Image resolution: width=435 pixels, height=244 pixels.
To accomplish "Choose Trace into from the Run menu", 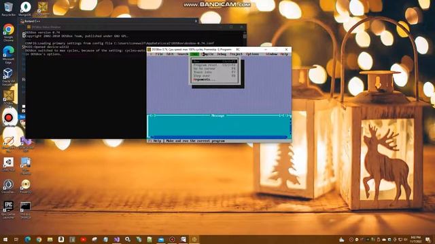I will 215,73.
